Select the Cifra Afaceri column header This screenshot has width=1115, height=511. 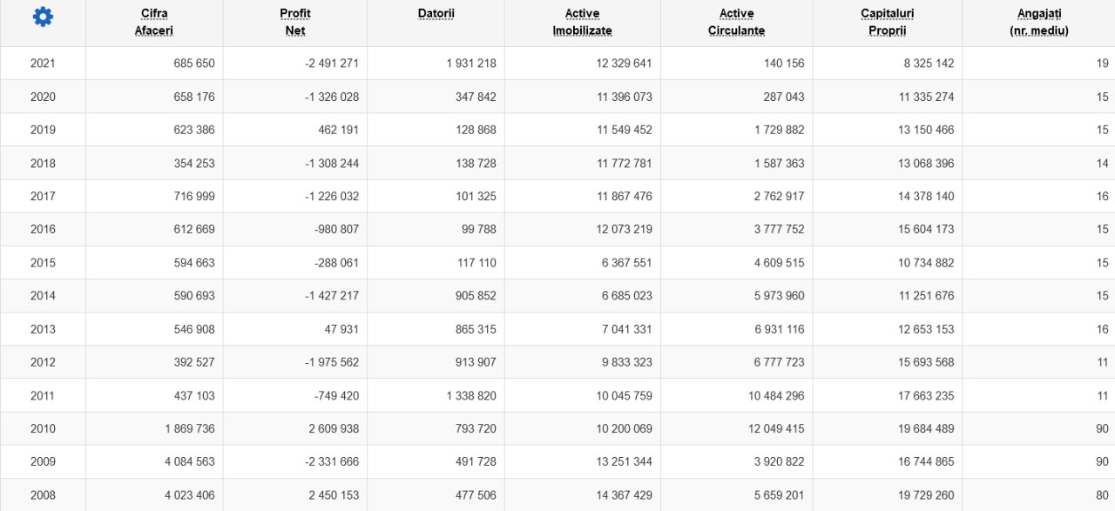[154, 22]
